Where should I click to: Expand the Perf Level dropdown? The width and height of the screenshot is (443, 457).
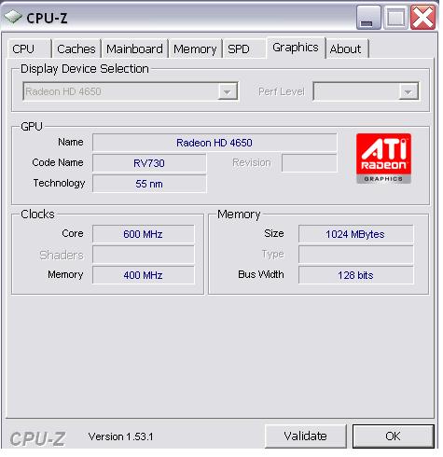408,91
